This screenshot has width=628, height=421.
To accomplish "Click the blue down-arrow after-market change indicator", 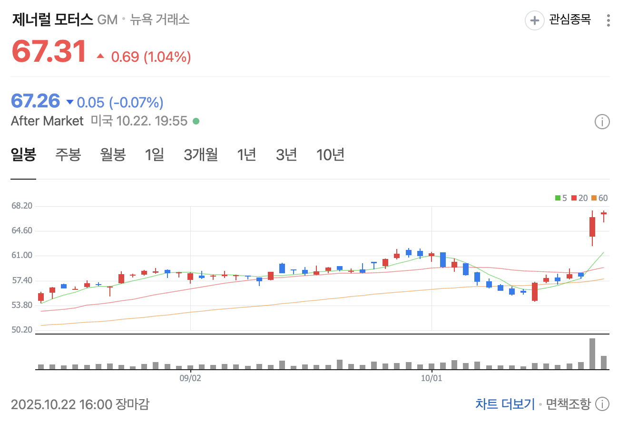I will (70, 102).
